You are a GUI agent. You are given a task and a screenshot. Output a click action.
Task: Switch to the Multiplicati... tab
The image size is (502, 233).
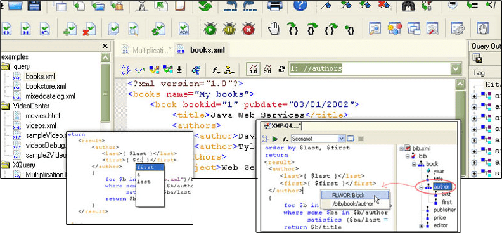[x=146, y=50]
